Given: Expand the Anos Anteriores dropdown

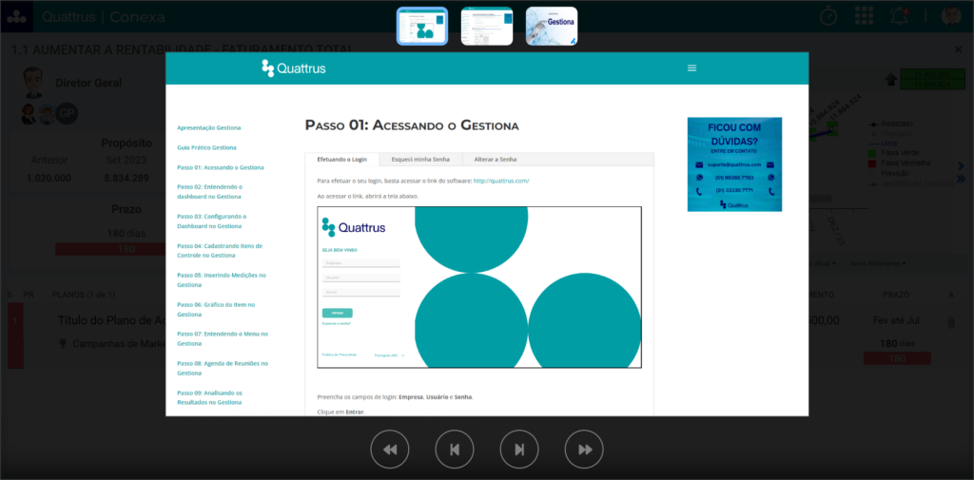Looking at the screenshot, I should click(878, 263).
